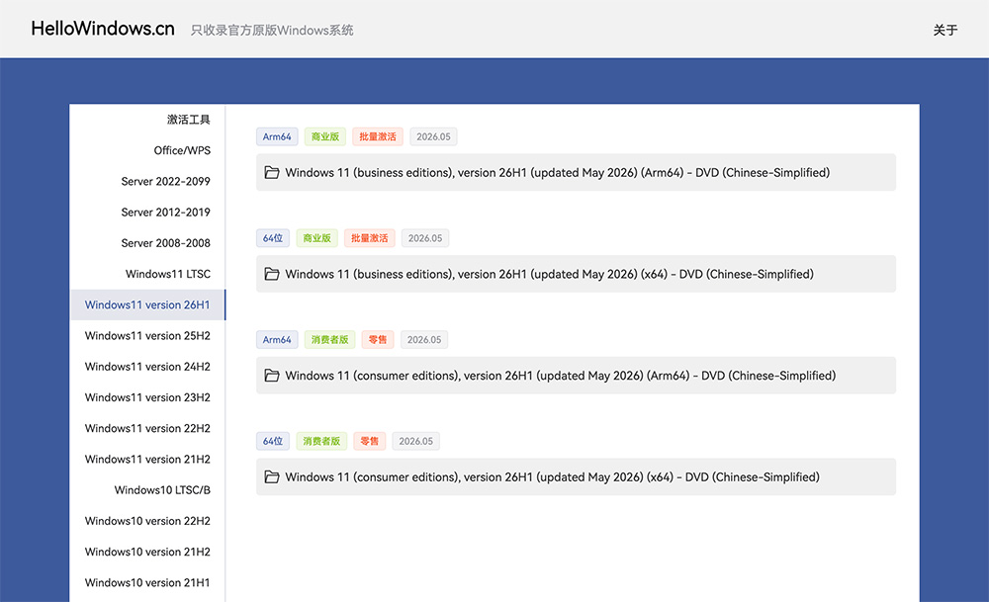Switch to Windows11 version 23H2
Viewport: 989px width, 602px height.
(x=147, y=397)
